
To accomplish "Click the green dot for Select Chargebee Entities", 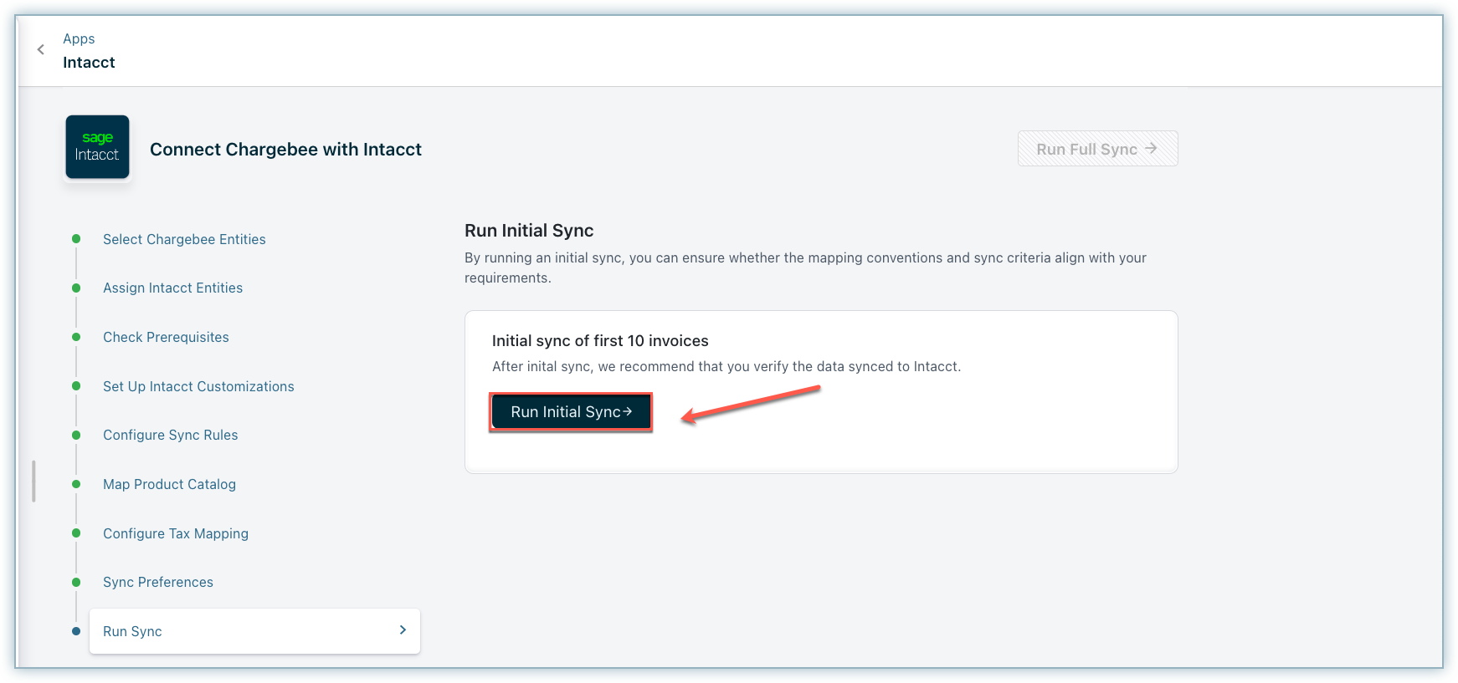I will [76, 239].
